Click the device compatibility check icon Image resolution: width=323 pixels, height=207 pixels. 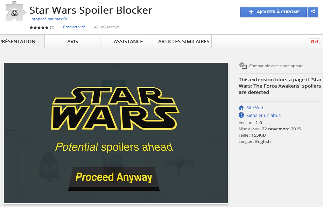coord(243,66)
